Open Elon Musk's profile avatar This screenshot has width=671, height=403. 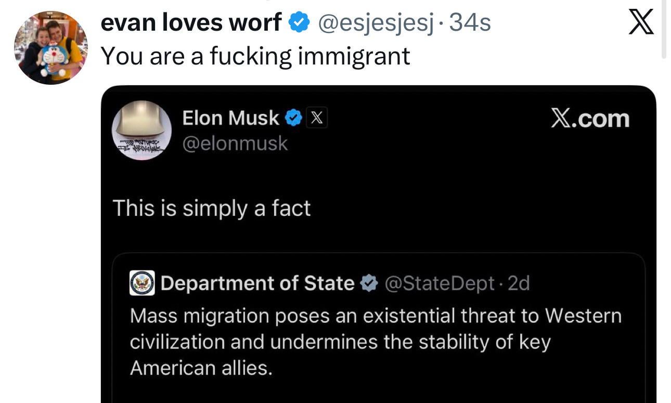[x=141, y=130]
